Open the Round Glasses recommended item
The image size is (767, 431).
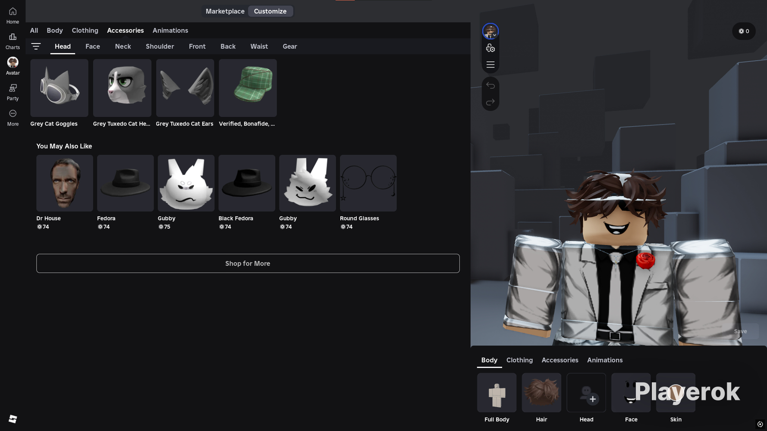click(368, 183)
